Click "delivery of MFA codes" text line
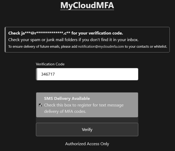The width and height of the screenshot is (175, 151). [x=65, y=111]
